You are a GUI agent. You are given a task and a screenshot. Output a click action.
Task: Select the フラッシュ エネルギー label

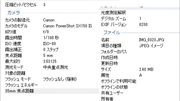coord(21,85)
